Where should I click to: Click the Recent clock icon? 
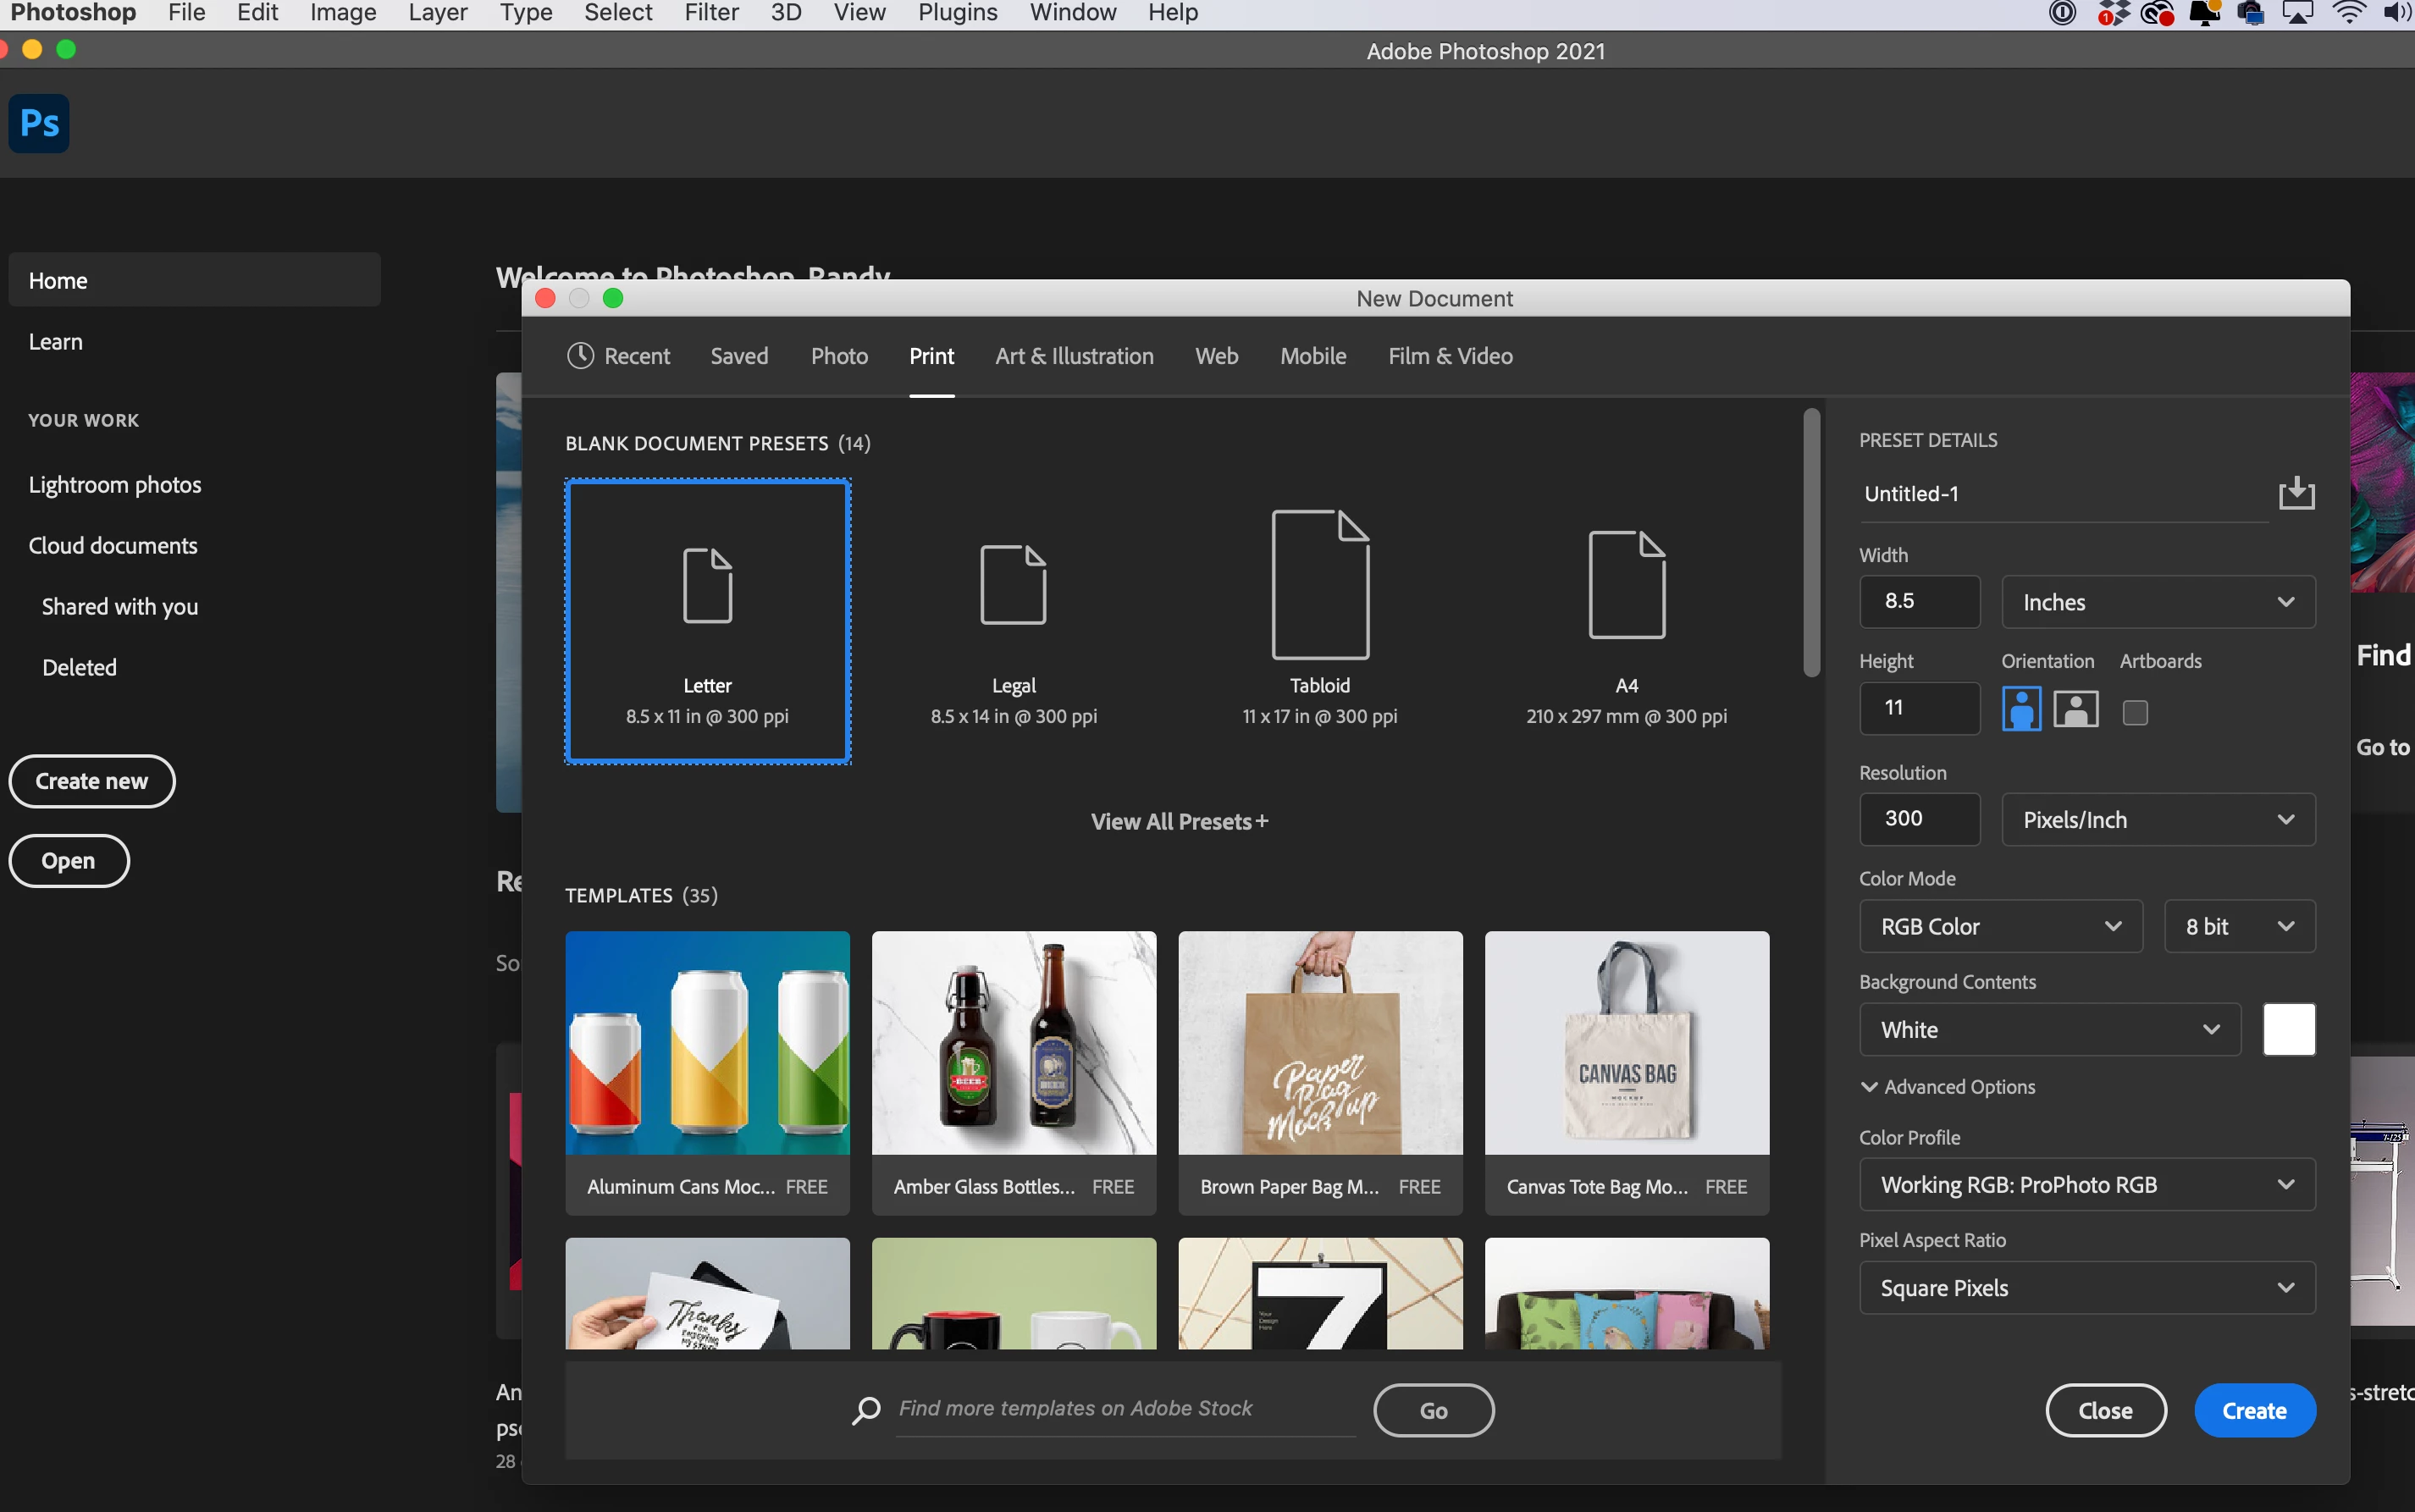pos(580,356)
